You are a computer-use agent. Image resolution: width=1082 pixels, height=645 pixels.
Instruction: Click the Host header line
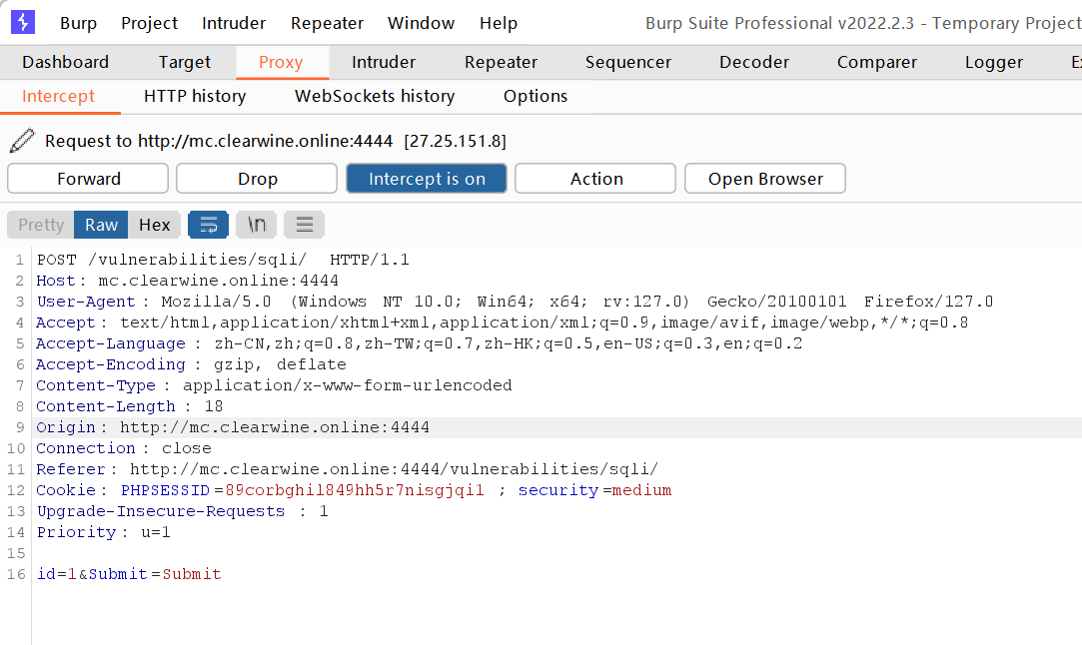[x=188, y=281]
